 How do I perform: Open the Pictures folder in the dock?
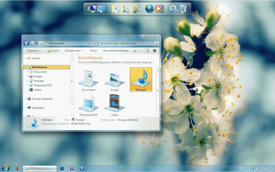(x=125, y=9)
